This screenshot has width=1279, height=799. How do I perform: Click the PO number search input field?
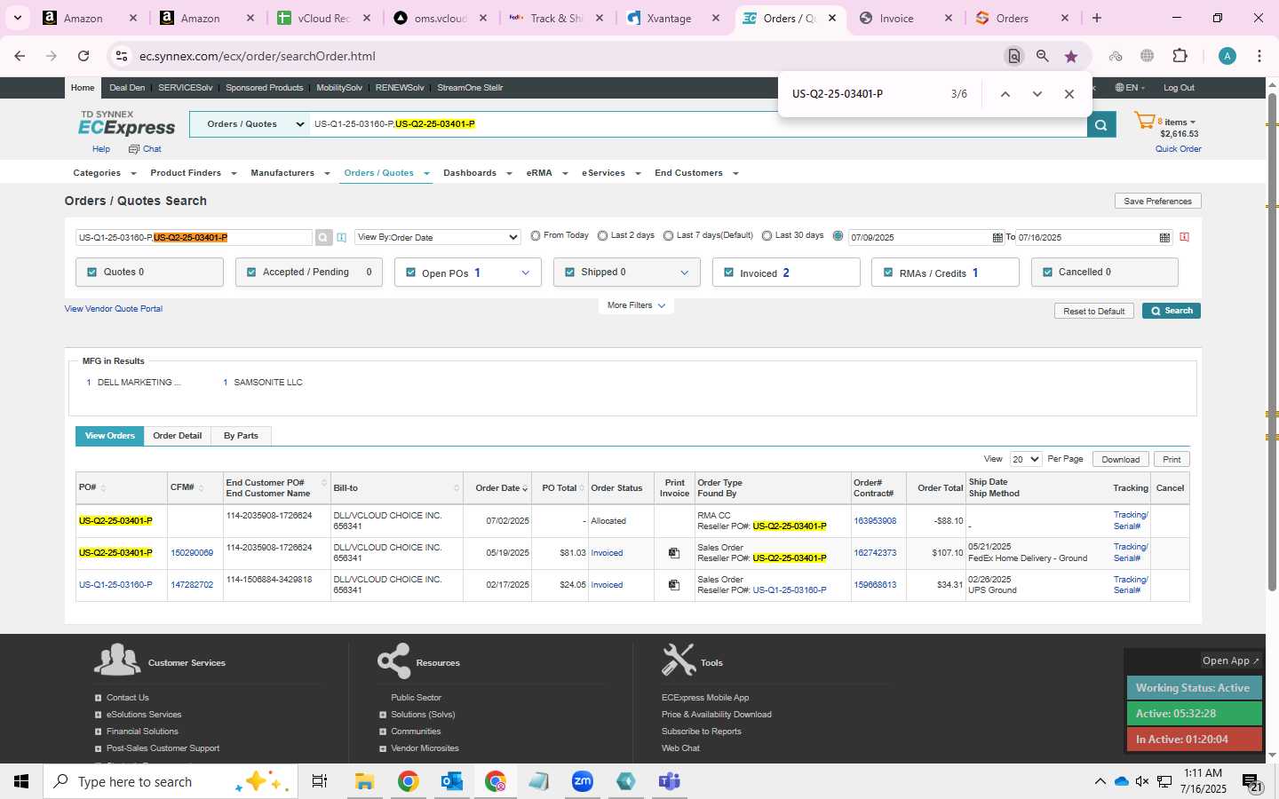point(194,237)
